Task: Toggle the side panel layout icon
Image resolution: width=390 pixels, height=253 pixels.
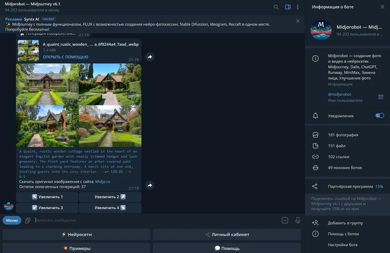Action: pyautogui.click(x=288, y=7)
